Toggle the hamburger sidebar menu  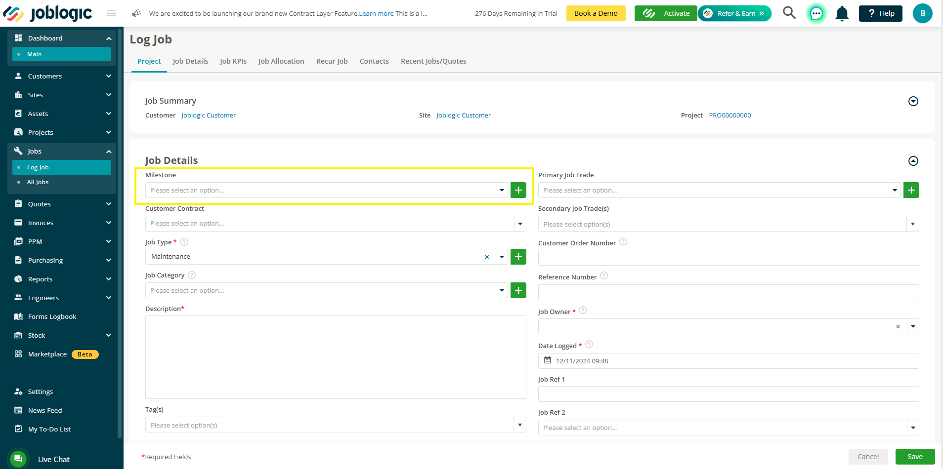coord(111,13)
